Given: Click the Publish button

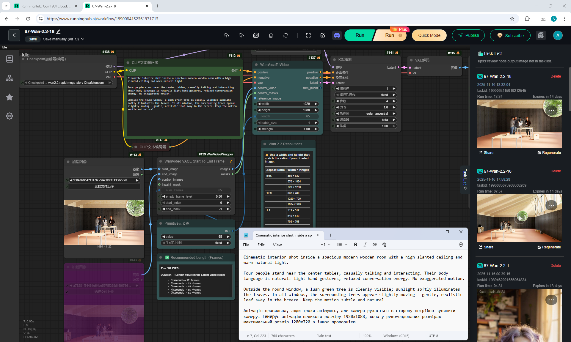Looking at the screenshot, I should [x=468, y=35].
